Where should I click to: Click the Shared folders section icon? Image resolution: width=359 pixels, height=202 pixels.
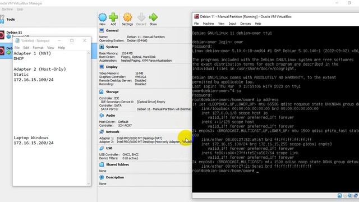point(102,164)
